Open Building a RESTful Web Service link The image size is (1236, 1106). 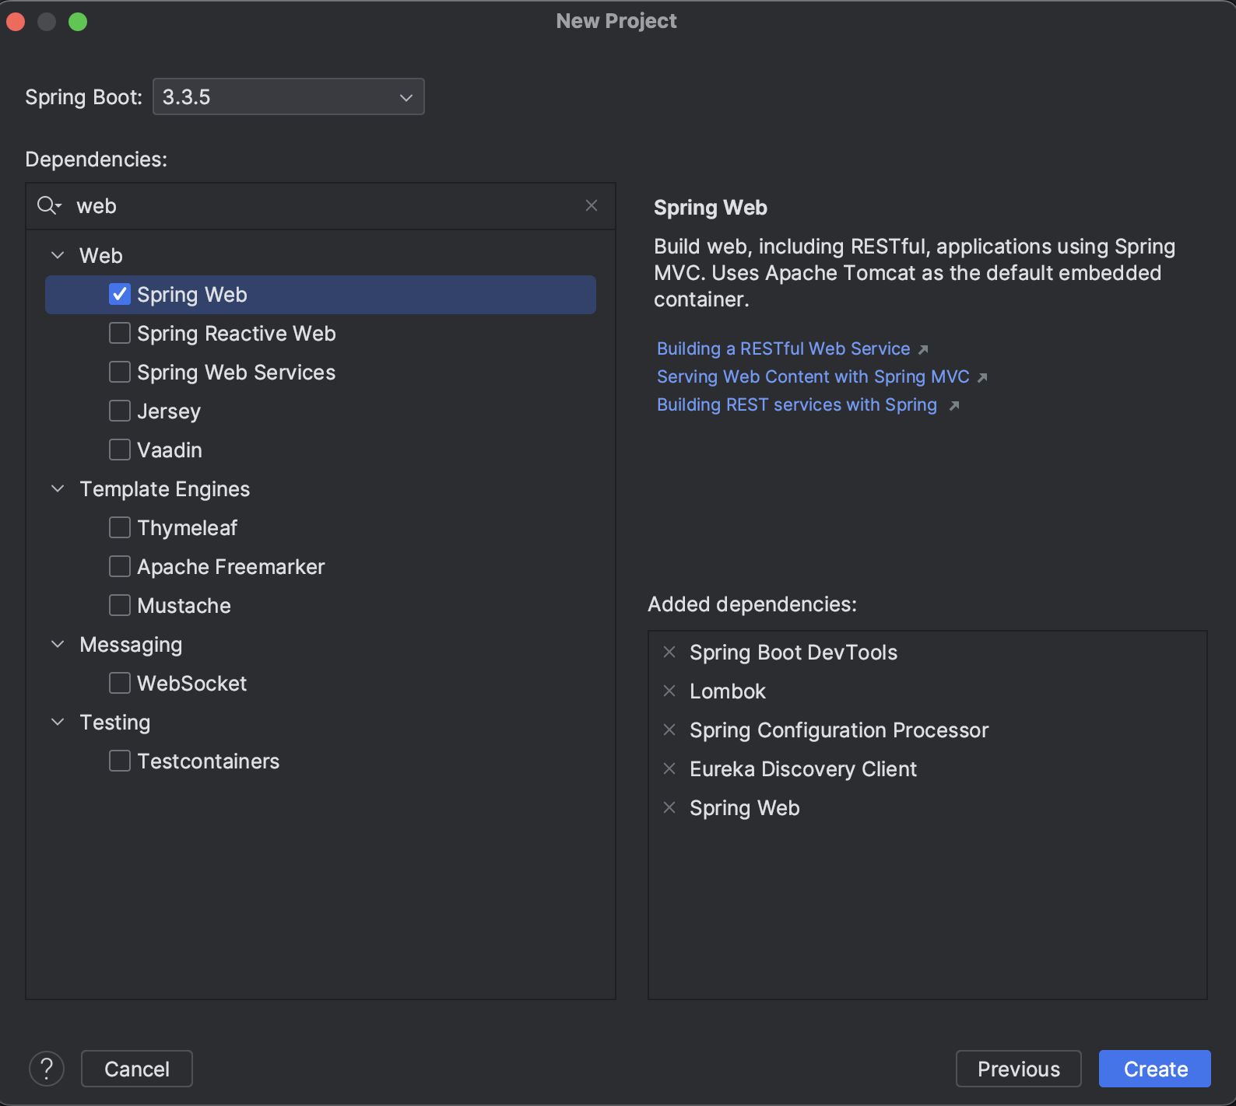pyautogui.click(x=783, y=348)
